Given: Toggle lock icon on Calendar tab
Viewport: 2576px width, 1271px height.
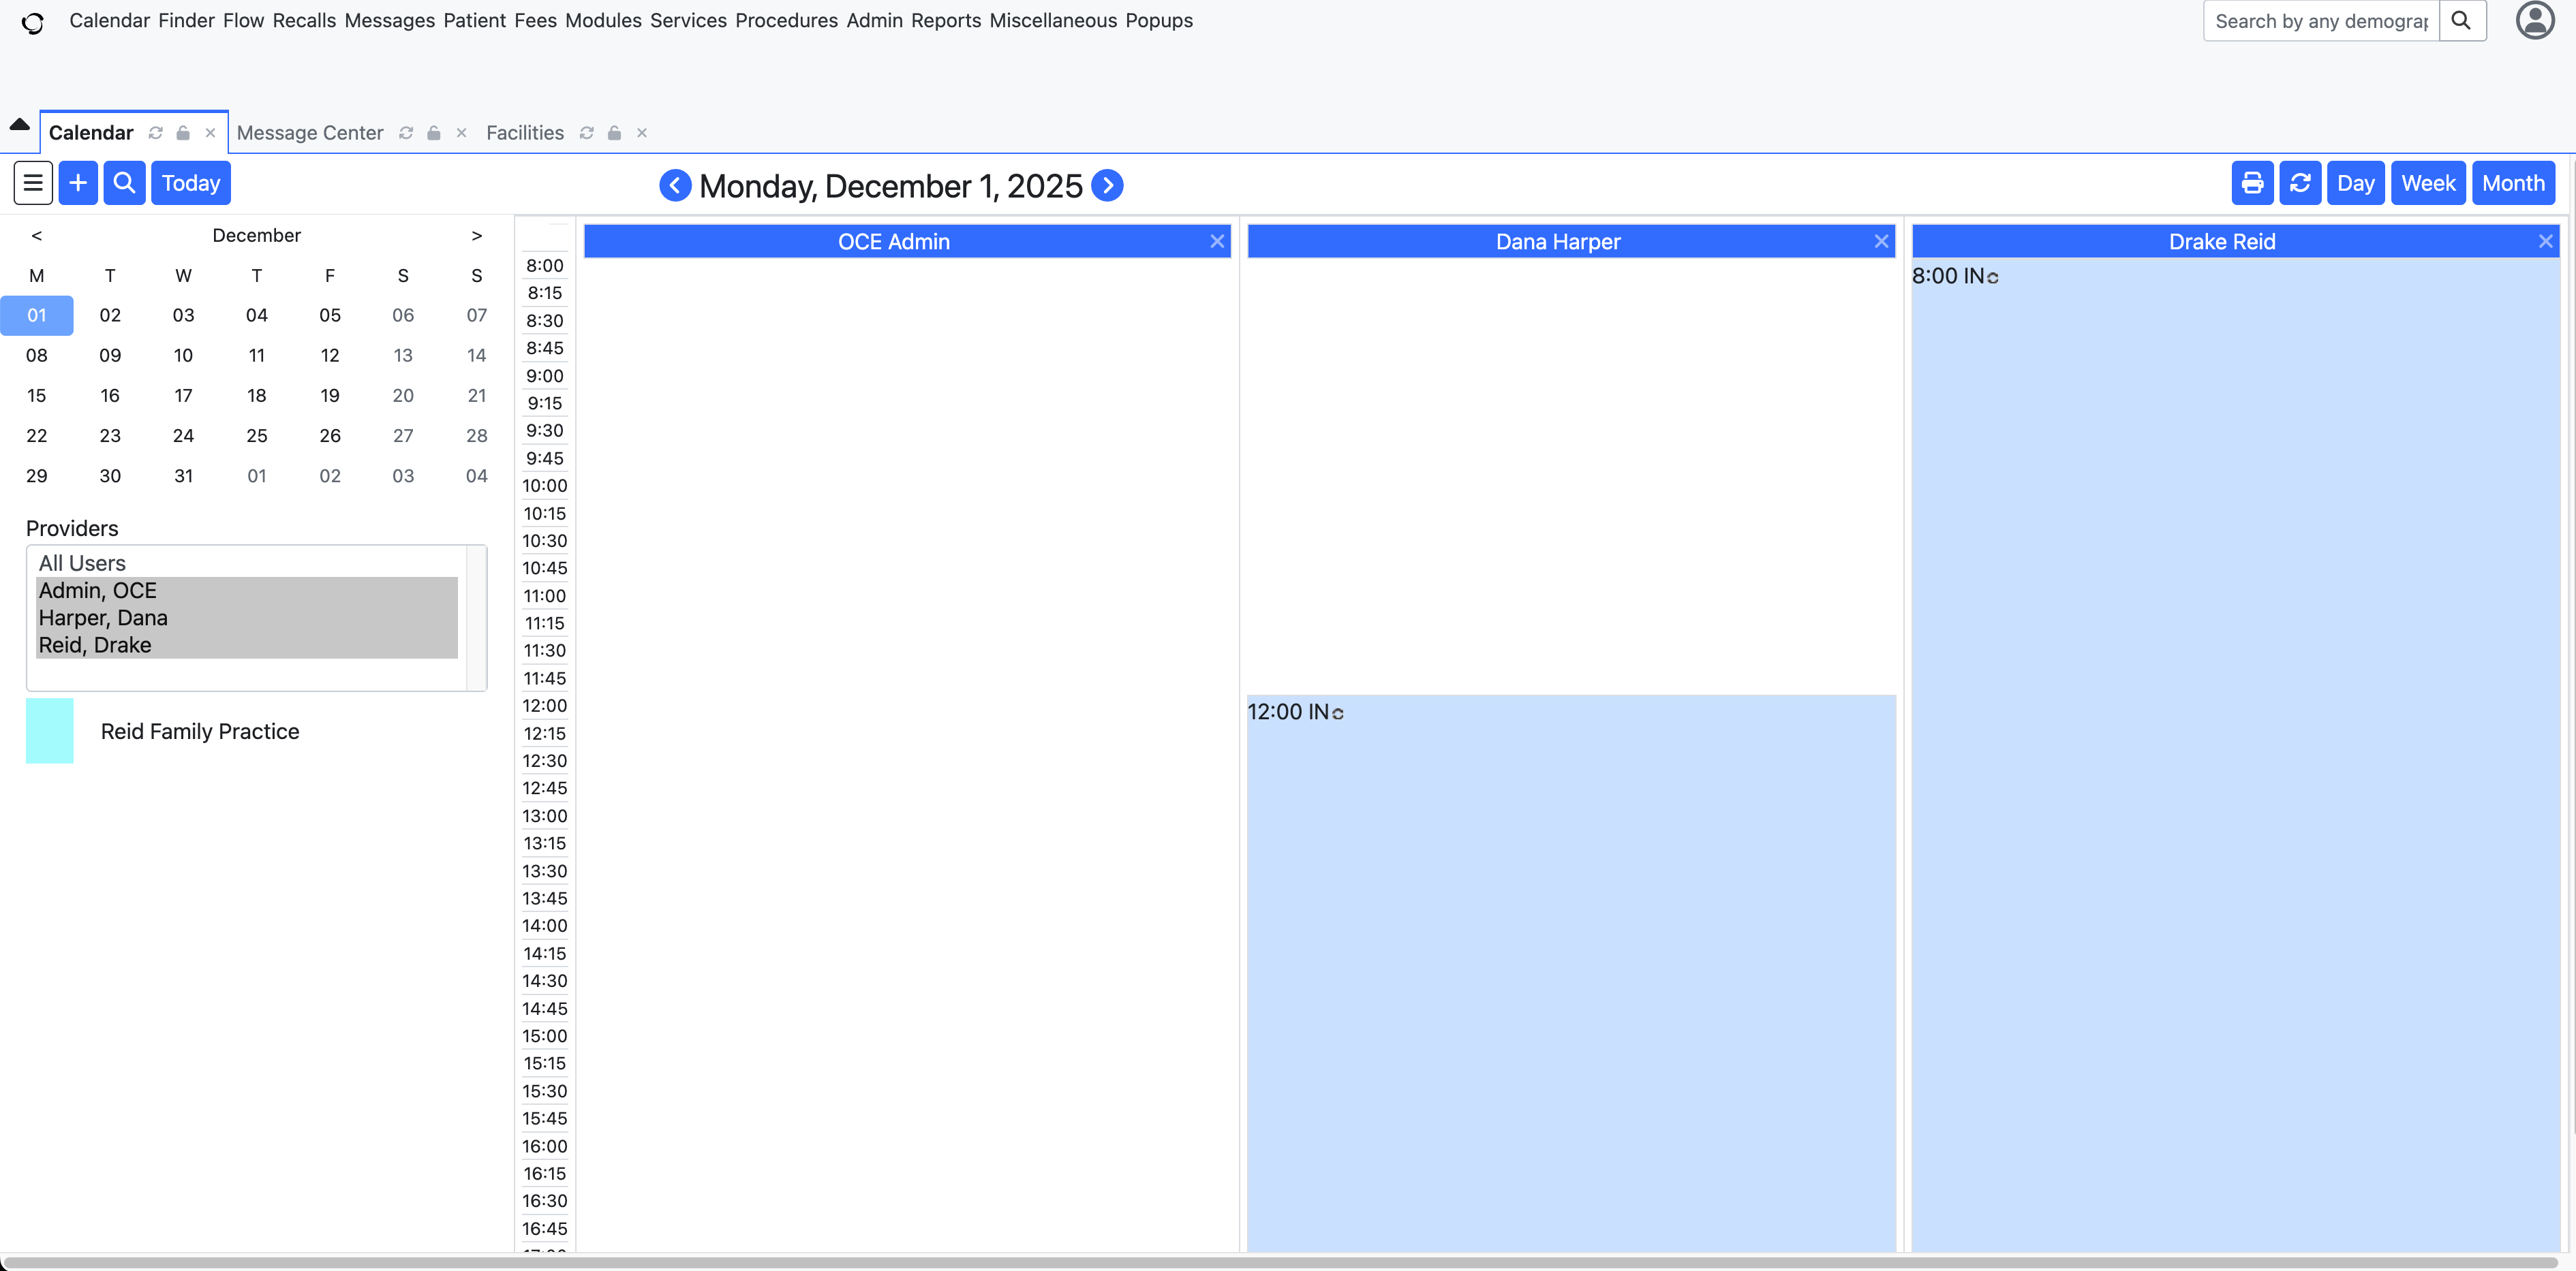Looking at the screenshot, I should pos(183,133).
